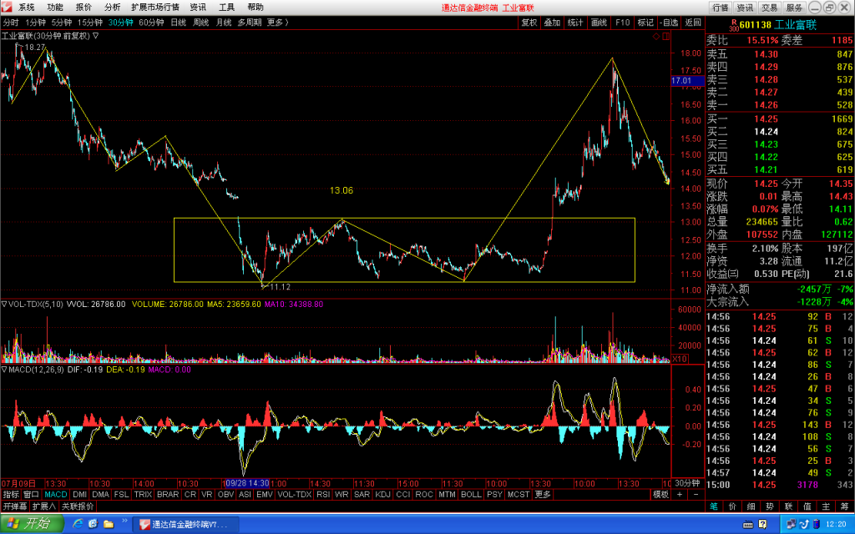Expand the VOL-TDX indicator triangle
The width and height of the screenshot is (855, 534).
(x=4, y=304)
